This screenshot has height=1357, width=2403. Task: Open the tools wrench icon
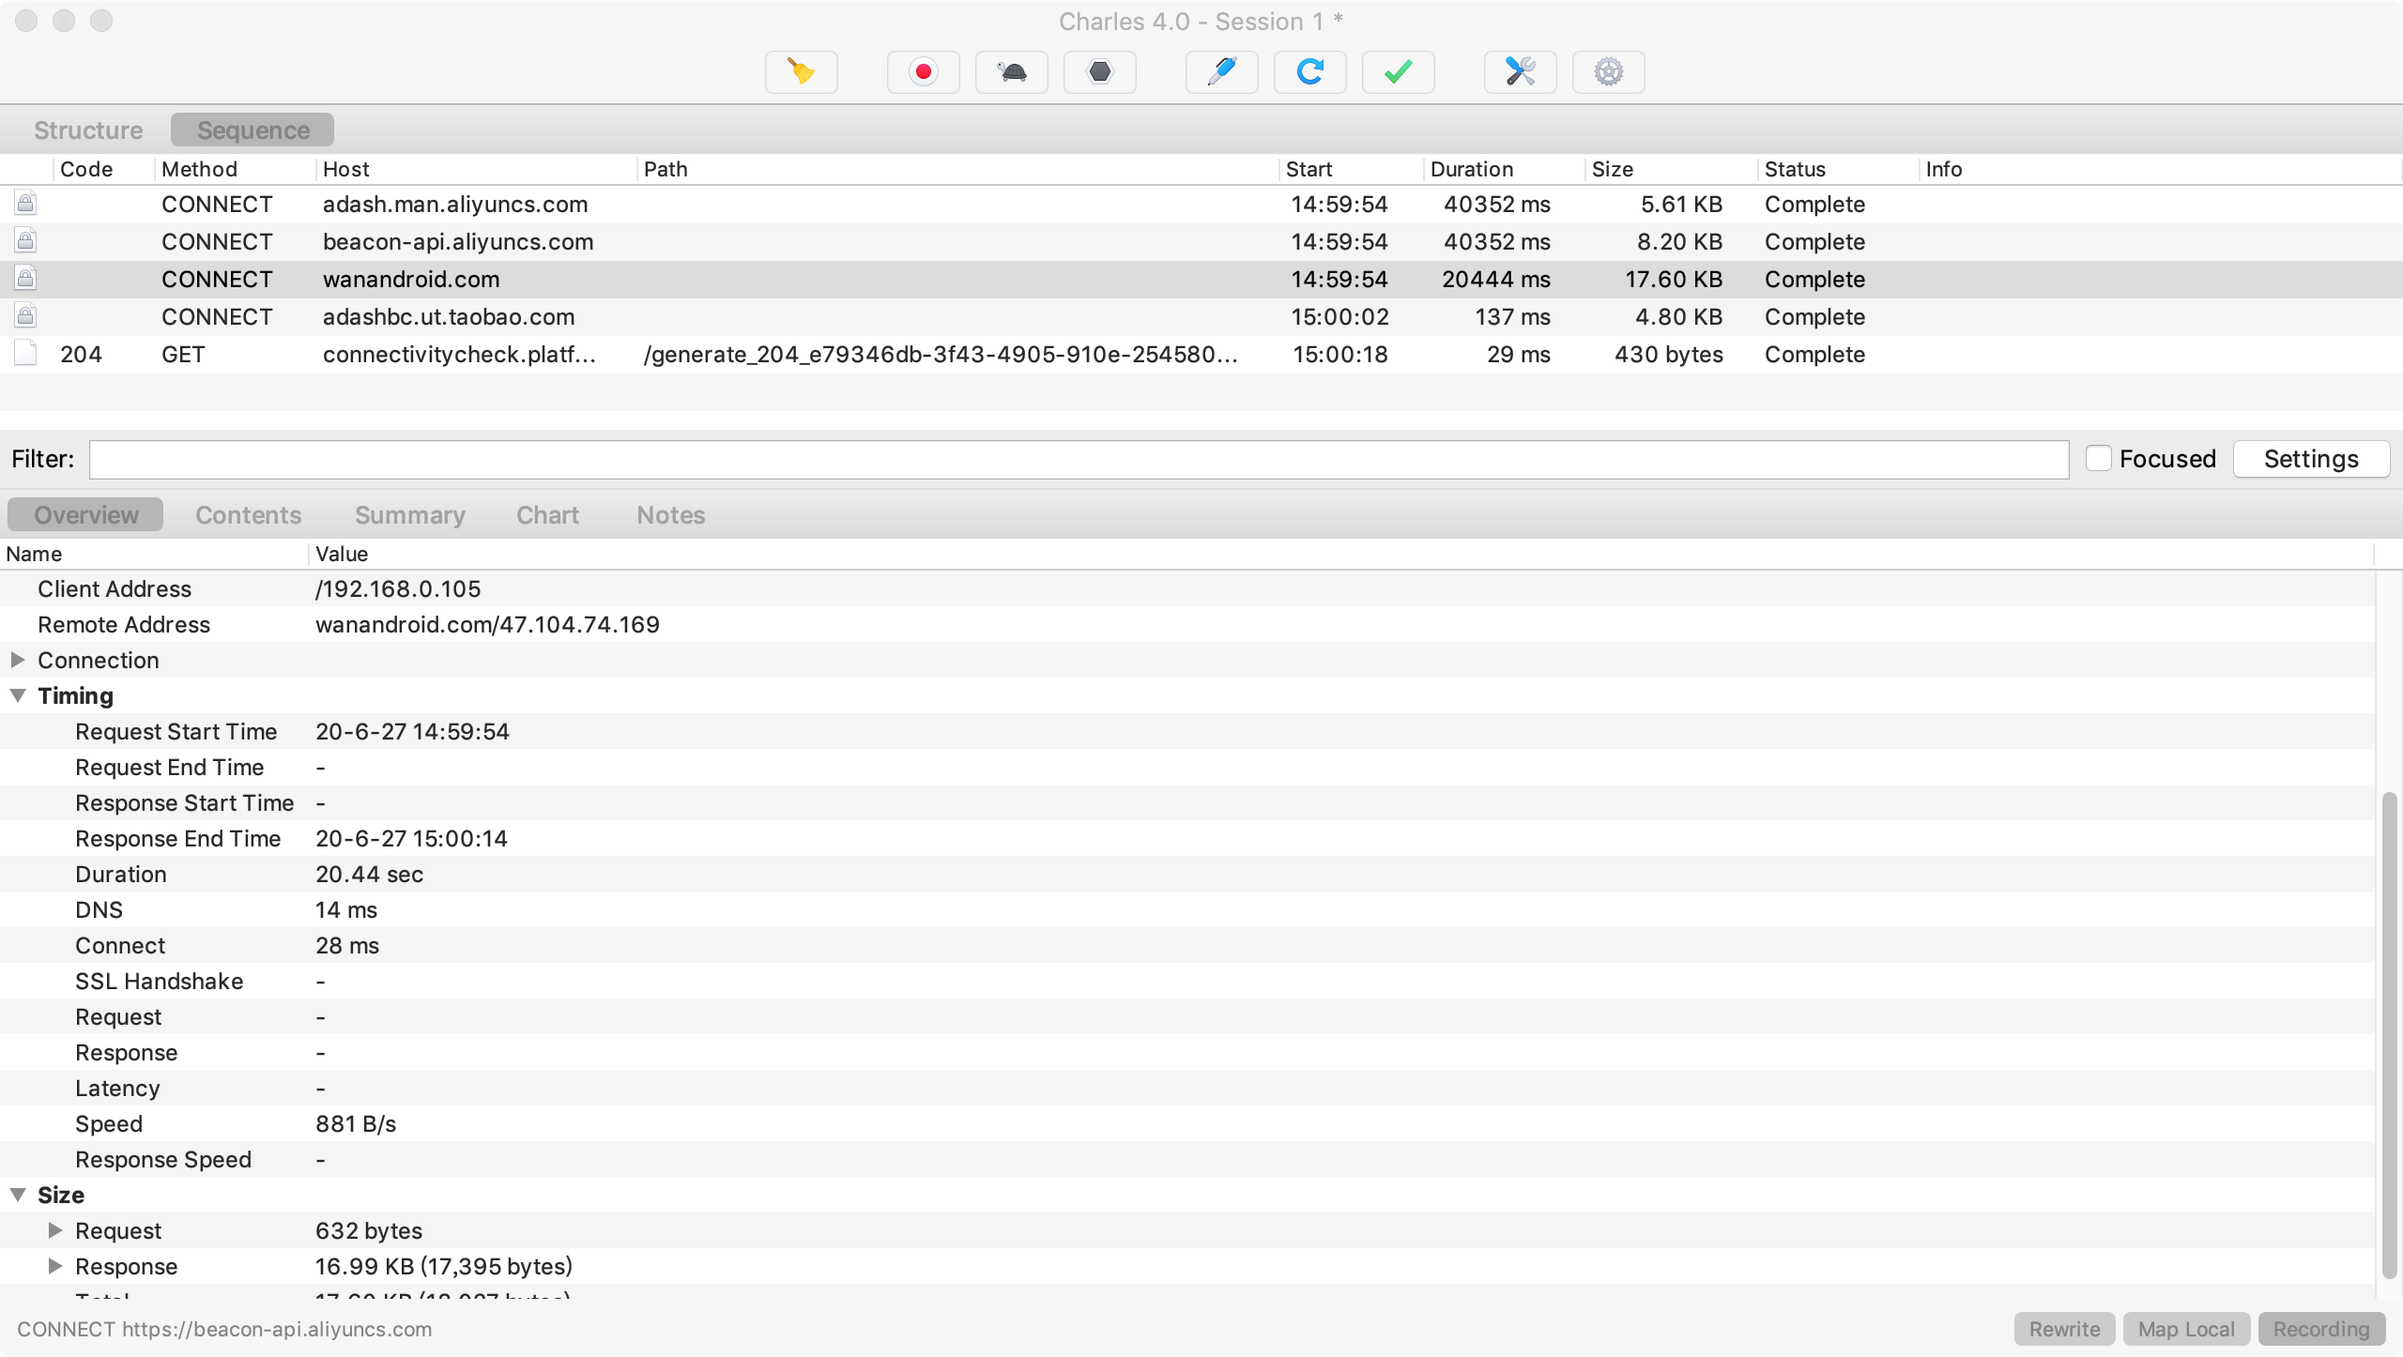click(1520, 72)
